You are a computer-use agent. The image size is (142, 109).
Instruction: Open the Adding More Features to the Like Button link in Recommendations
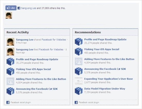pos(109,59)
